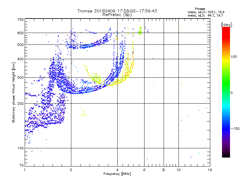The height and width of the screenshot is (185, 247).
Task: Click the 'RwPretec (8p)' subtitle
Action: (x=117, y=15)
